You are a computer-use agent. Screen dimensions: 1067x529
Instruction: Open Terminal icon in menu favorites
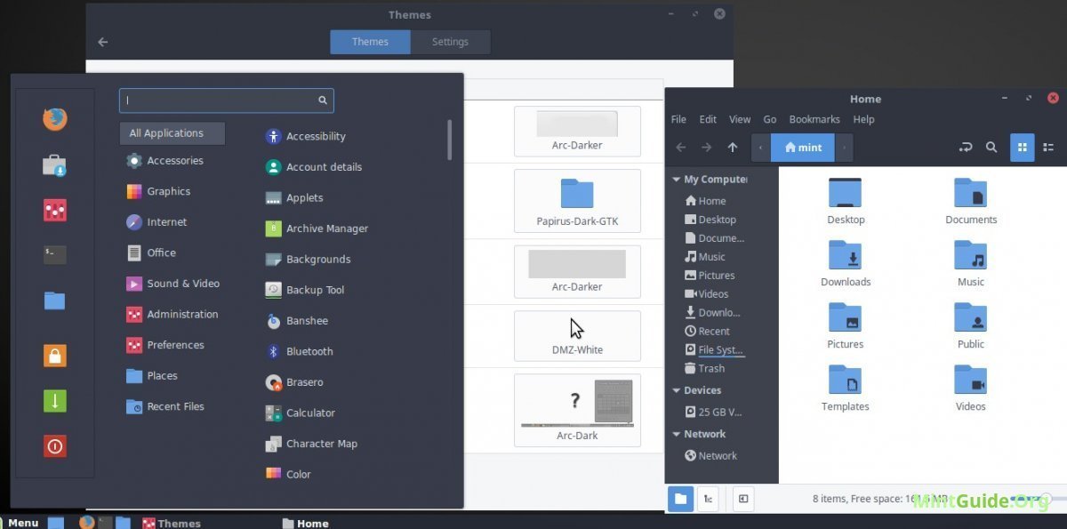pyautogui.click(x=55, y=254)
